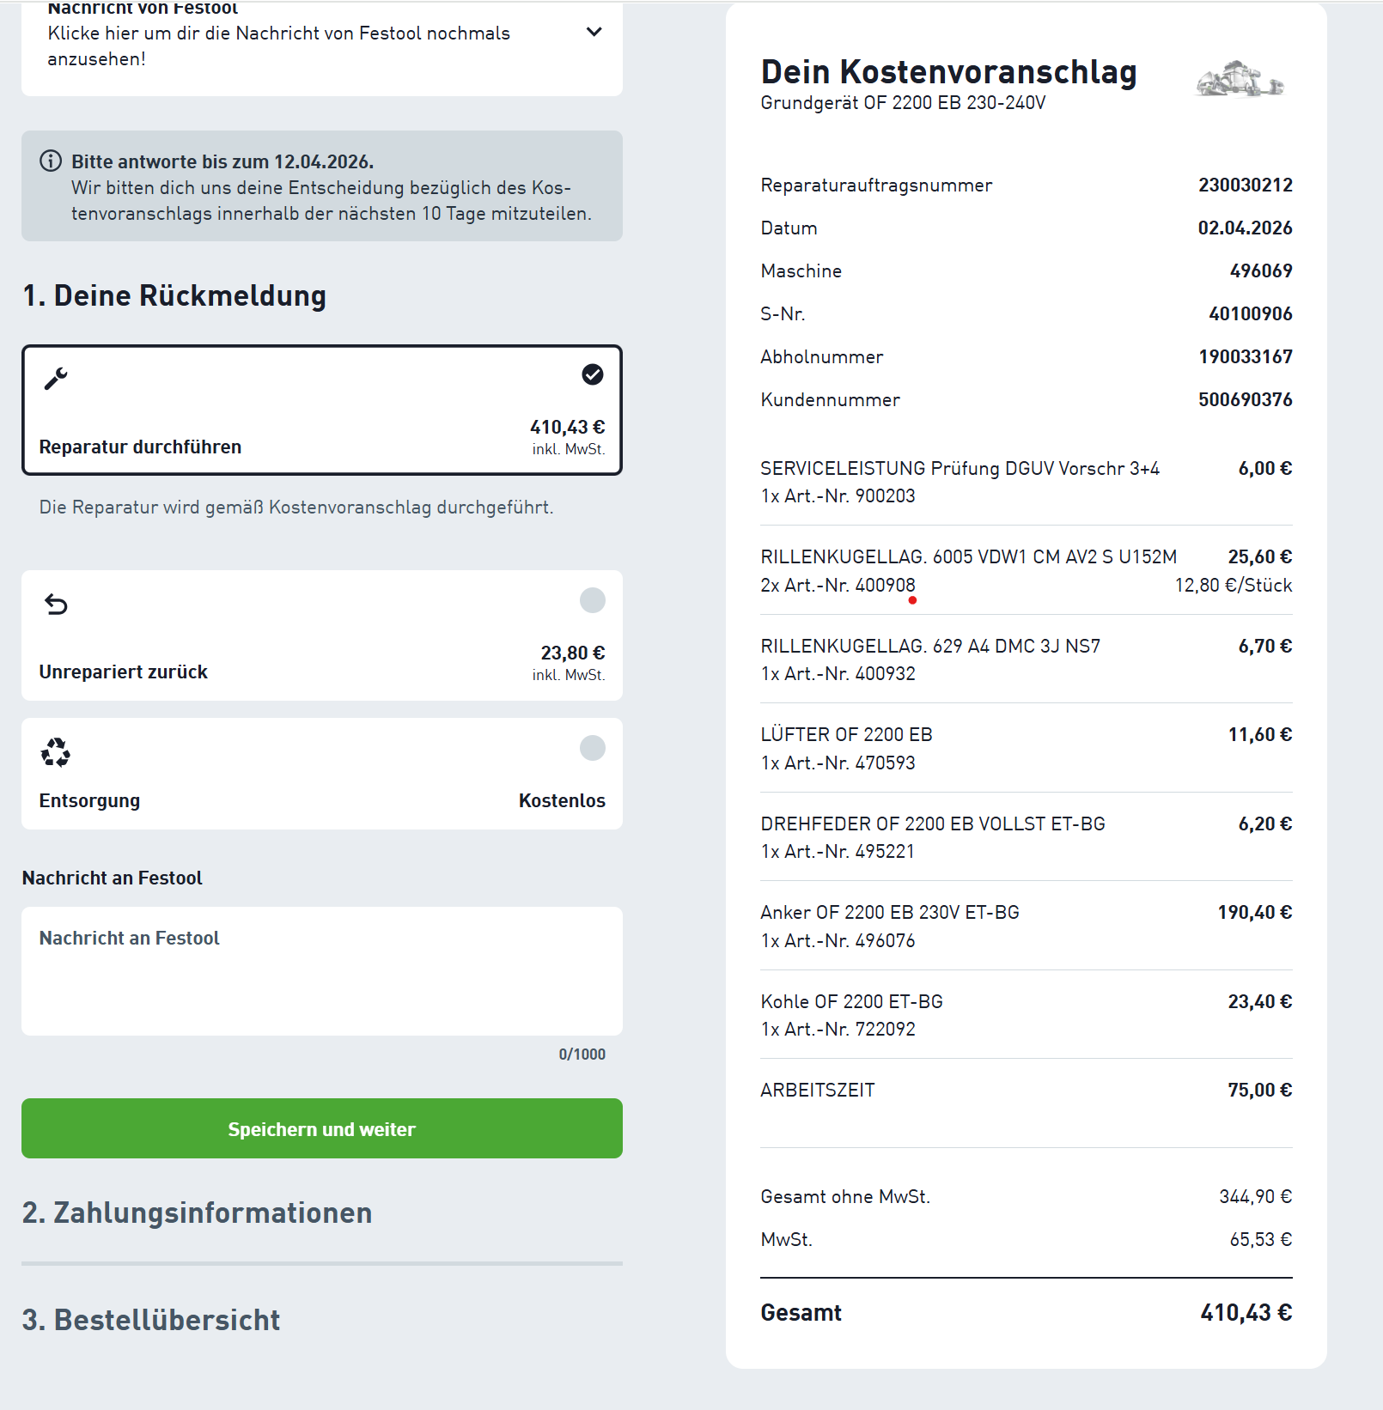Image resolution: width=1383 pixels, height=1410 pixels.
Task: Click the Gesamt total amount 410,43 €
Action: click(x=1246, y=1312)
